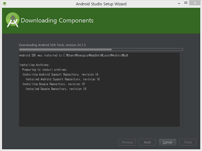Click 'Installed Google Repository, revision 19' line
Image resolution: width=202 pixels, height=151 pixels.
coord(56,89)
